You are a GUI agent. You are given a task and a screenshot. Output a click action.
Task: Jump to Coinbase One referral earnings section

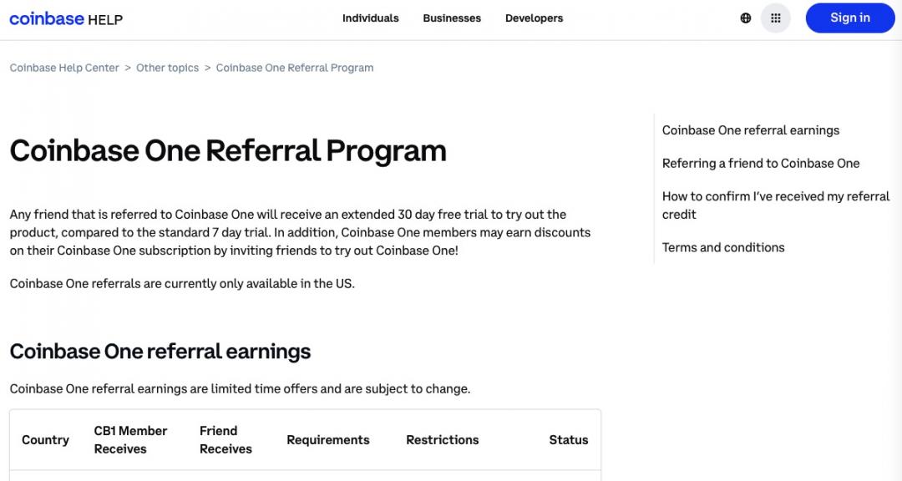click(751, 129)
